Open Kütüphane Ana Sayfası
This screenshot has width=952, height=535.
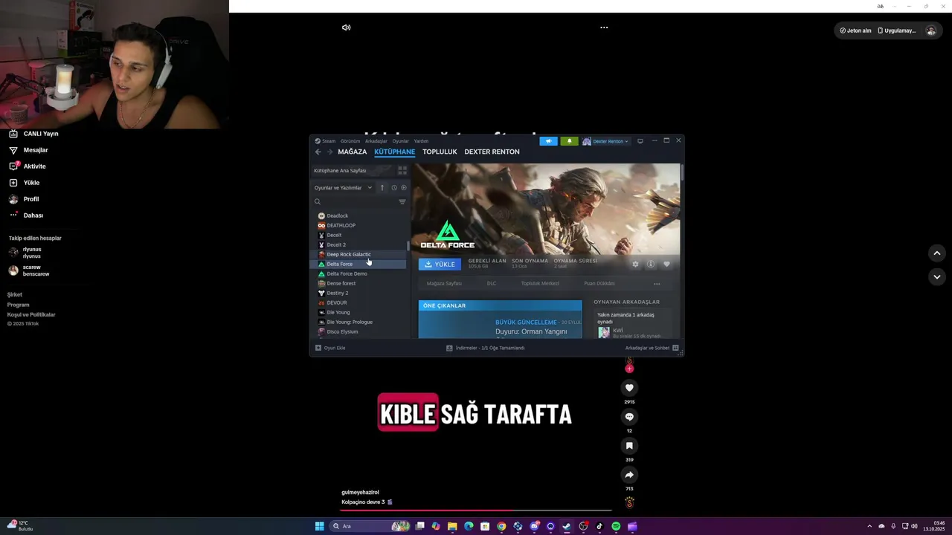(x=340, y=170)
